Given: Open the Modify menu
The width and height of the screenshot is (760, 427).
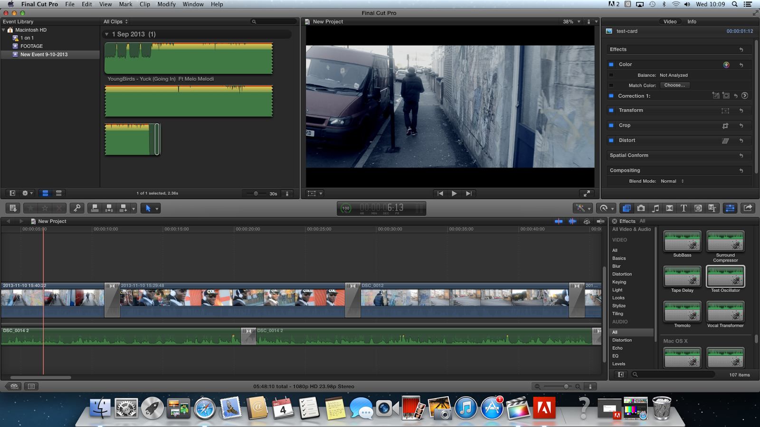Looking at the screenshot, I should coord(166,4).
